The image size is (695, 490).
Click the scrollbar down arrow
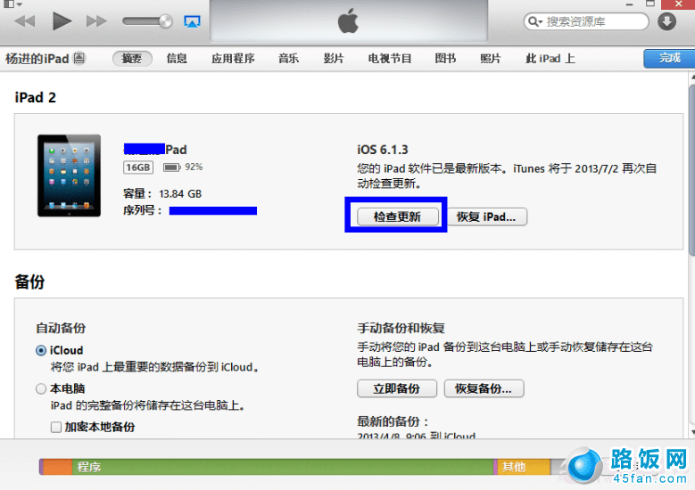692,432
